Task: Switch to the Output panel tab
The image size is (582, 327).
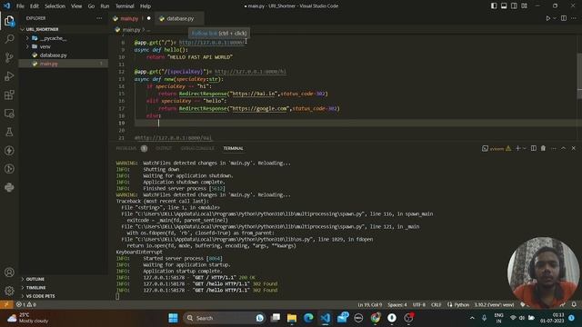Action: point(164,148)
